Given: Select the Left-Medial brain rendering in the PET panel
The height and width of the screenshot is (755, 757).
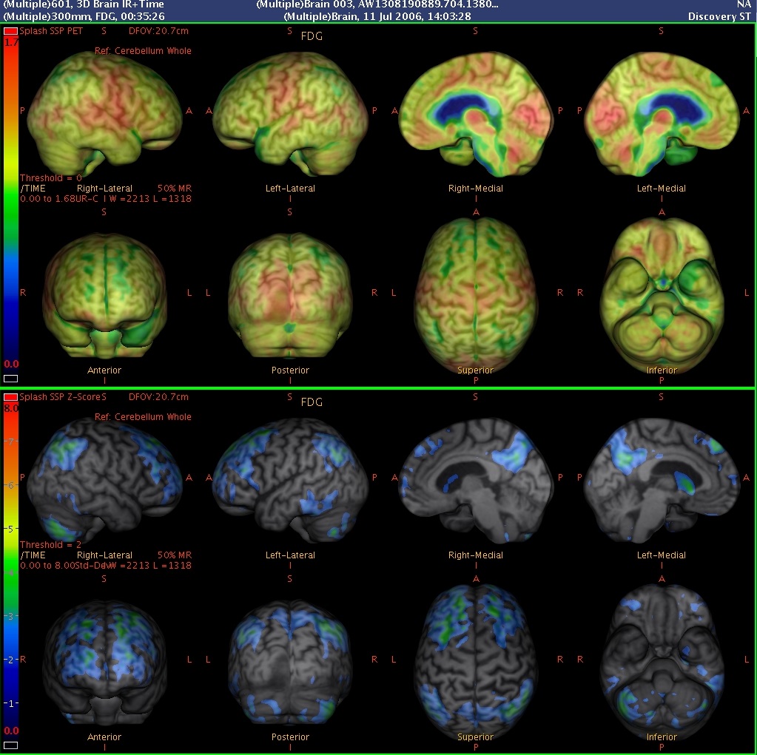Looking at the screenshot, I should point(662,114).
